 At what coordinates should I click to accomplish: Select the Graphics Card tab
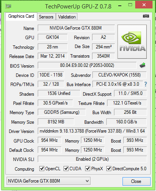click(x=21, y=16)
